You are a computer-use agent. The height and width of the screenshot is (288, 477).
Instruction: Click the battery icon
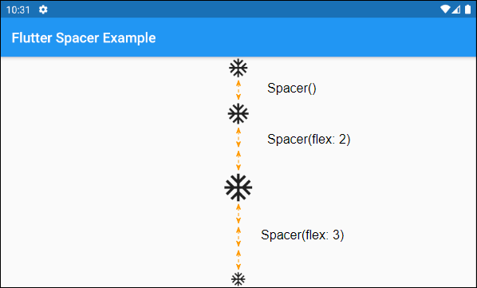(467, 10)
